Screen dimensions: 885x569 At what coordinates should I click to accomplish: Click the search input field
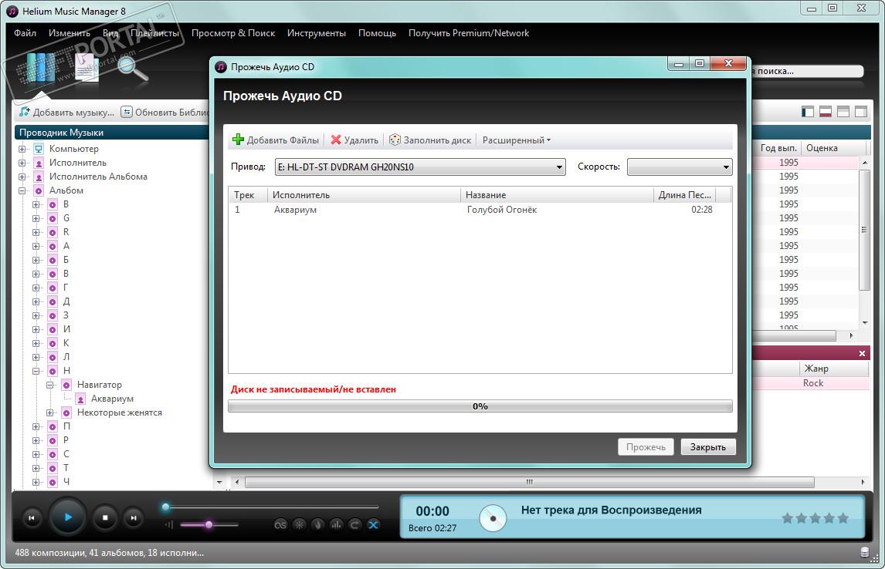tap(807, 71)
